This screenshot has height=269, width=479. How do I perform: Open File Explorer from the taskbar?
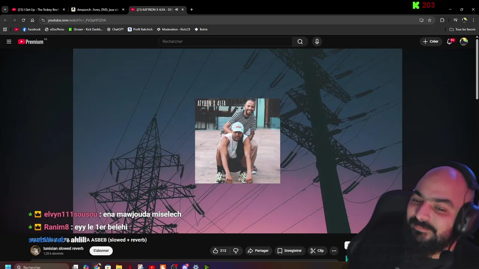pos(119,267)
